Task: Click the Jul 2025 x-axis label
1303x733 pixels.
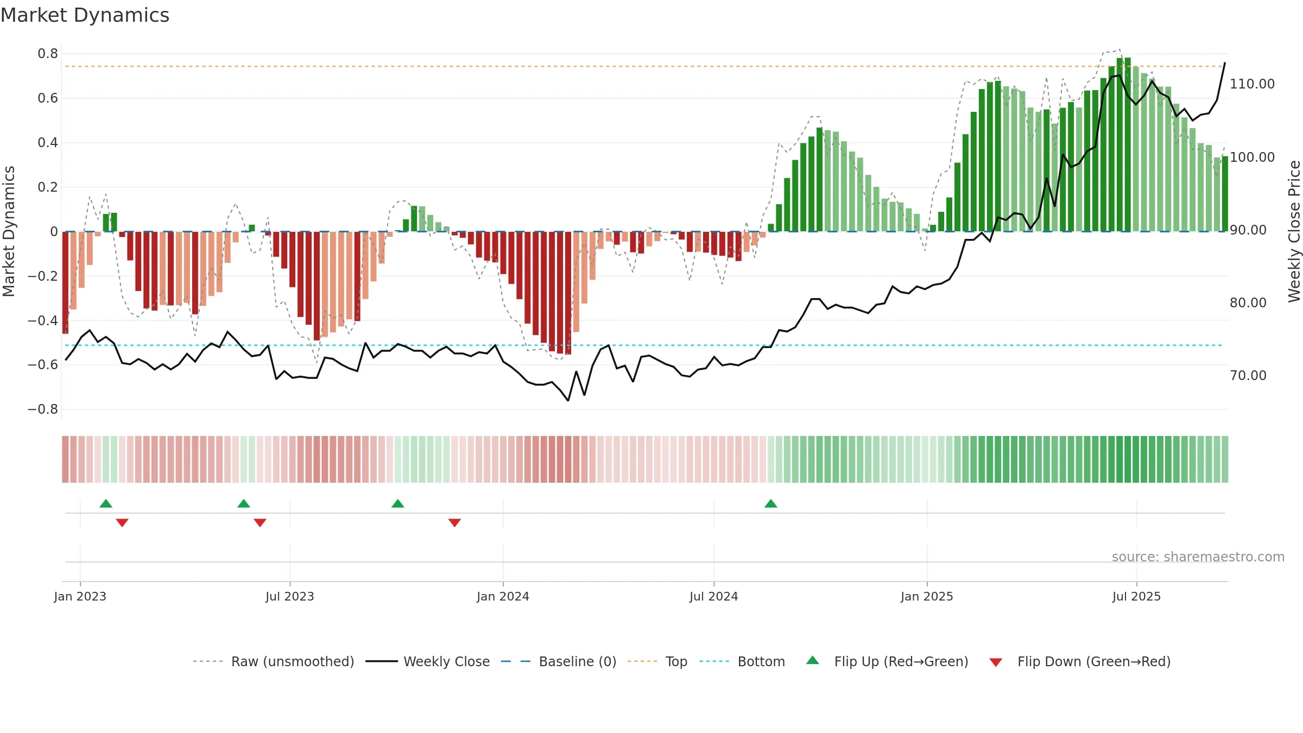Action: [x=1137, y=596]
